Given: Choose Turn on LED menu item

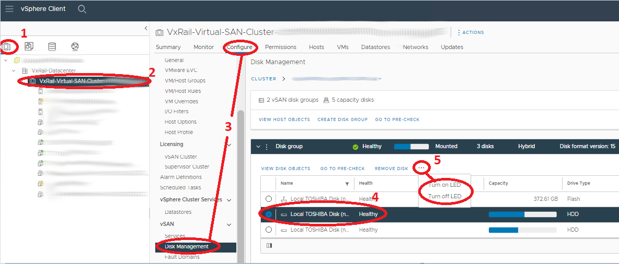Looking at the screenshot, I should point(444,185).
